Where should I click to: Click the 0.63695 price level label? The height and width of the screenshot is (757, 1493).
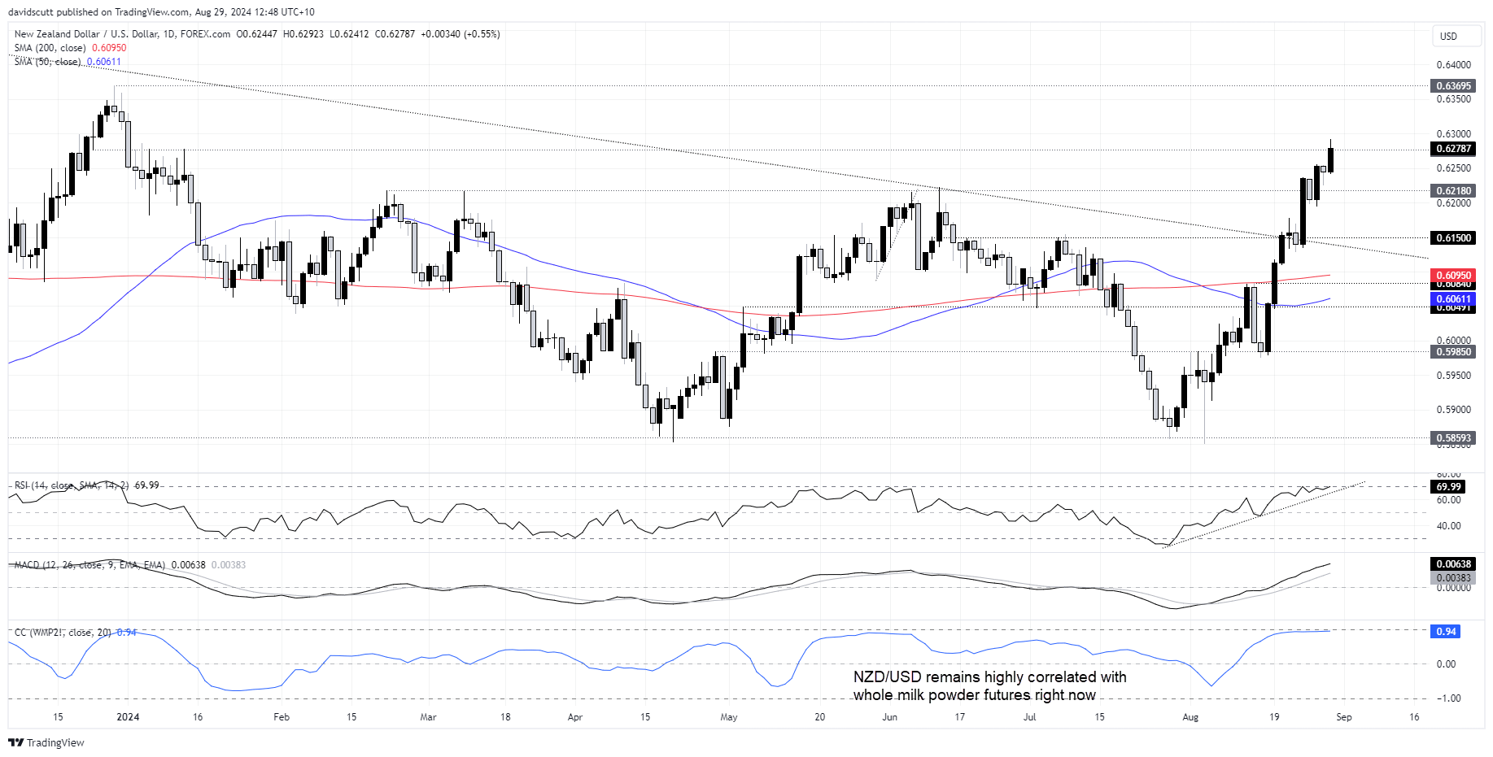pos(1453,86)
